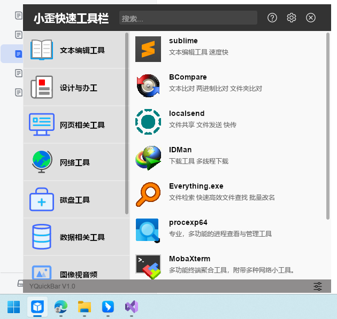Image resolution: width=337 pixels, height=319 pixels.
Task: Open the blue bird taskbar app
Action: (108, 307)
